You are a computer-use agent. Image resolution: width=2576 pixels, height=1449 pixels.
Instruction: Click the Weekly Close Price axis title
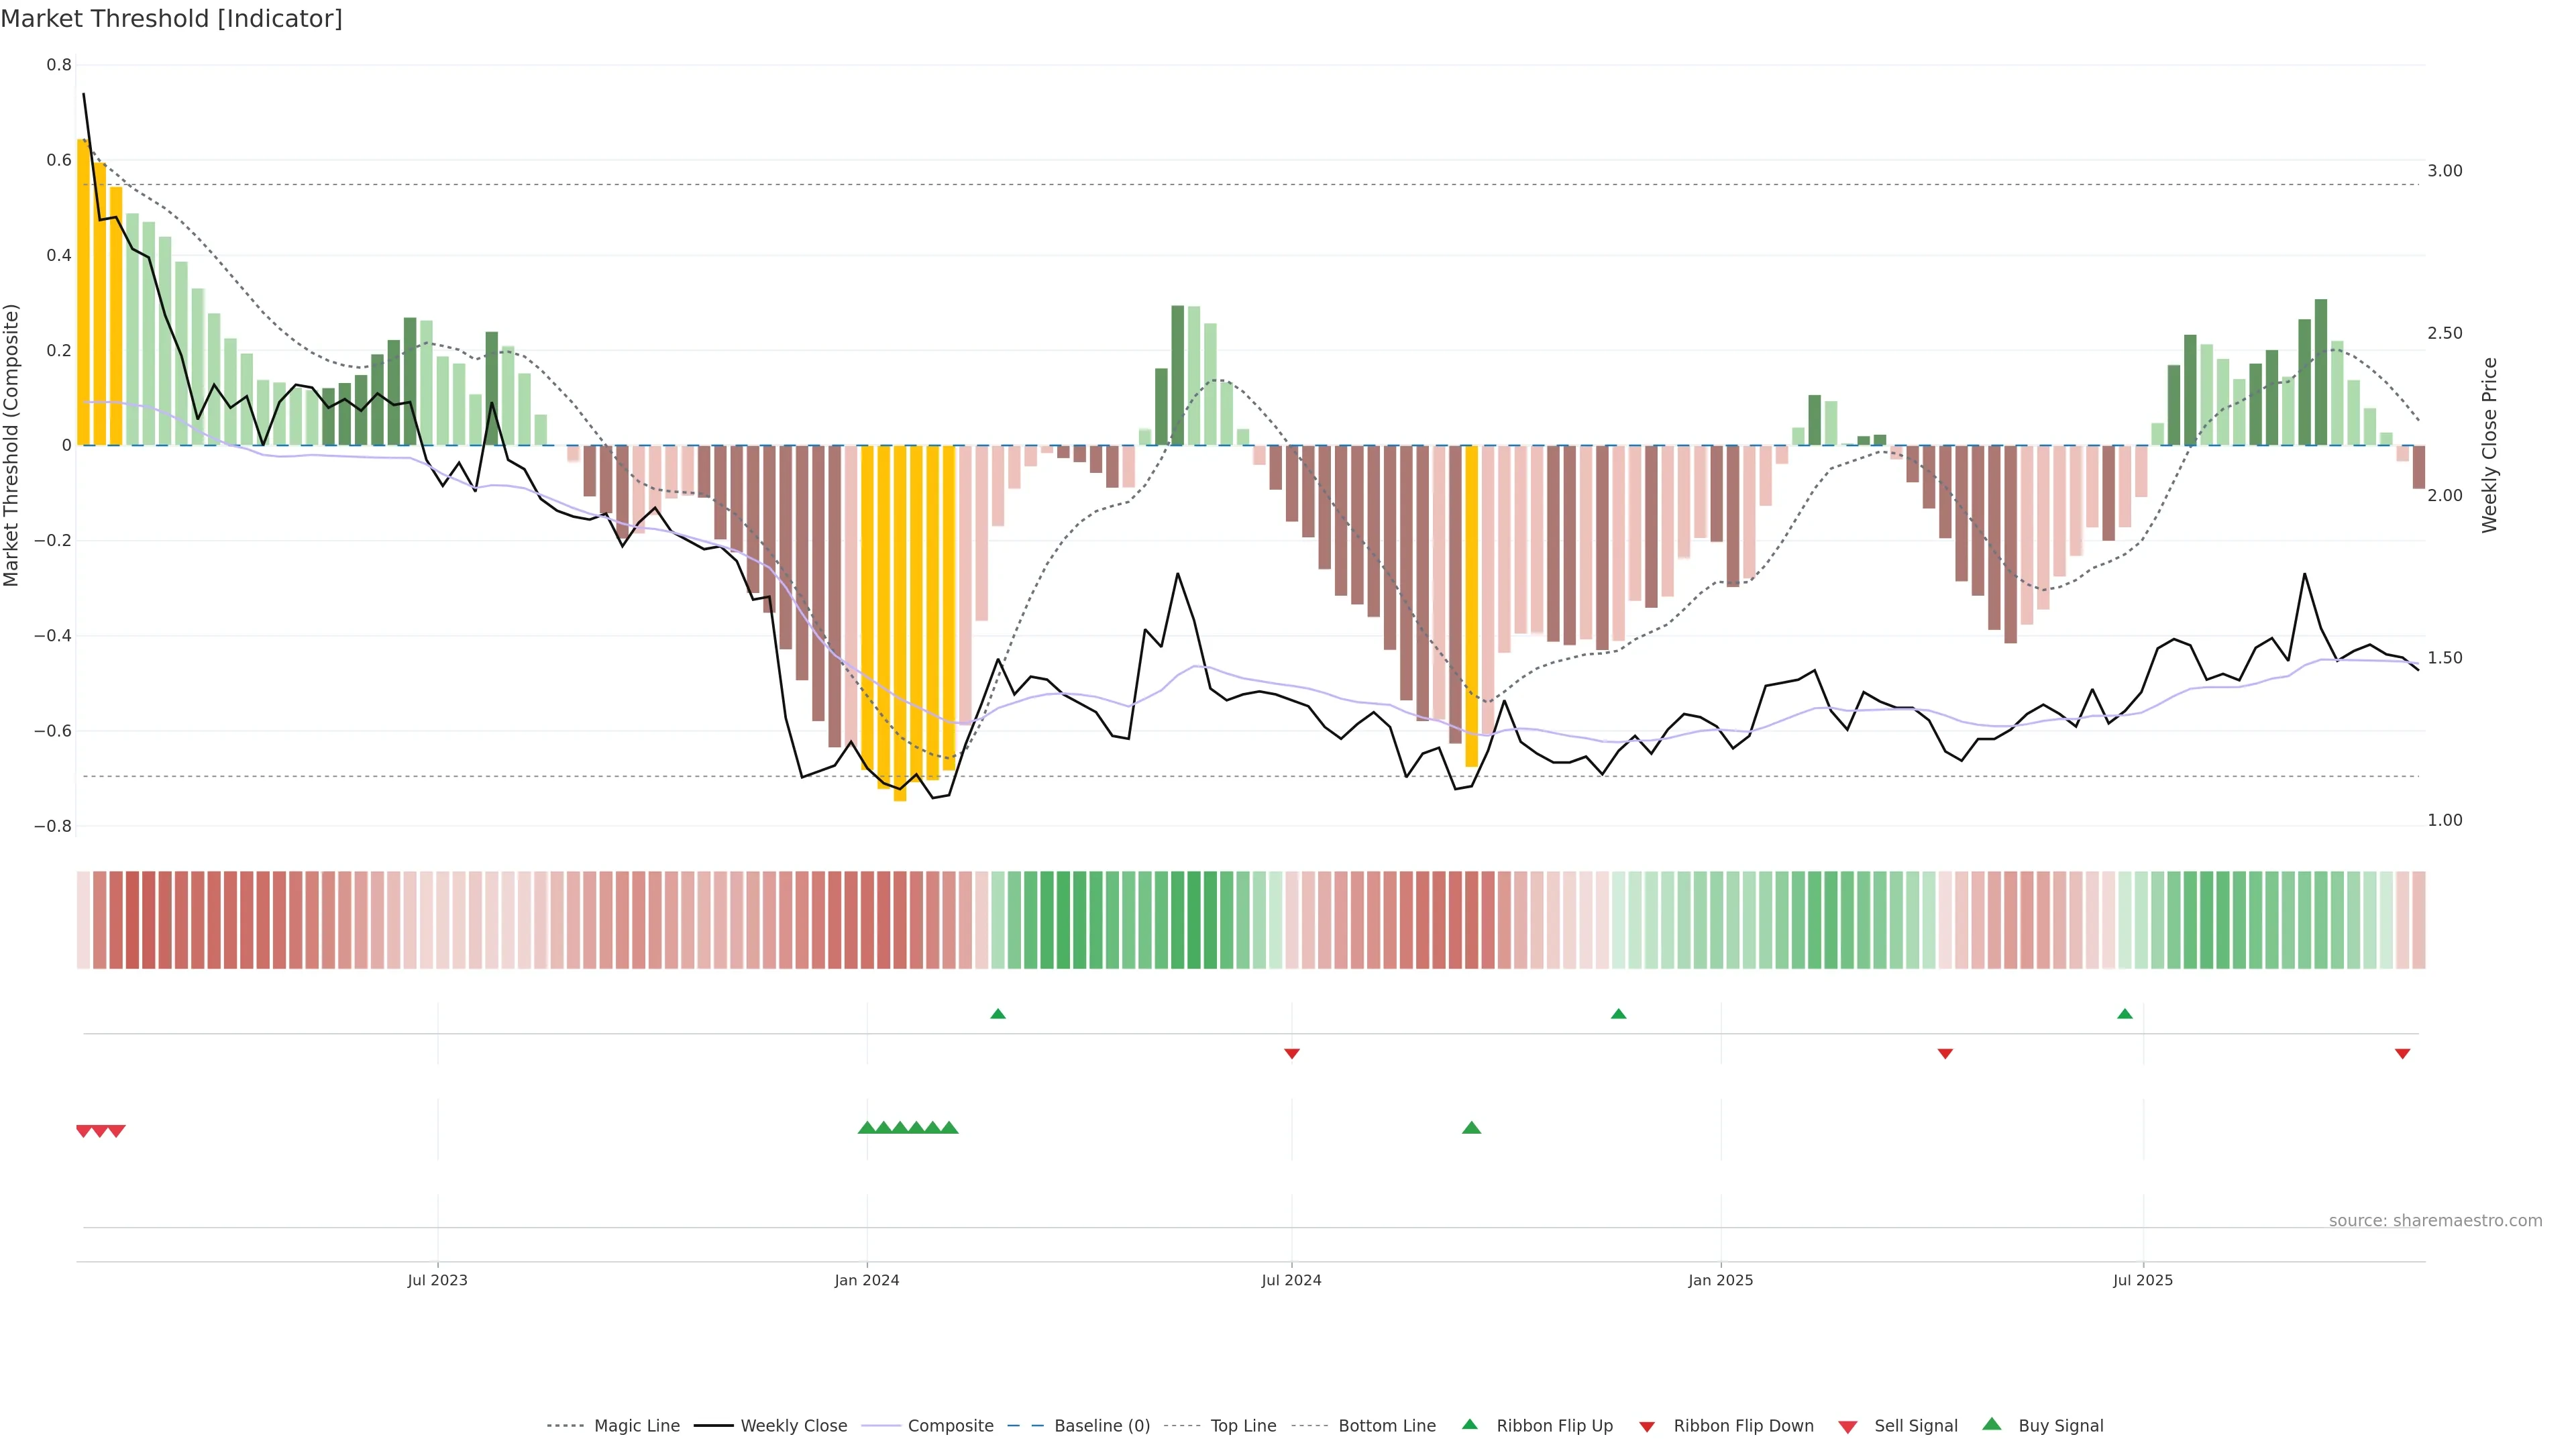click(x=2490, y=445)
